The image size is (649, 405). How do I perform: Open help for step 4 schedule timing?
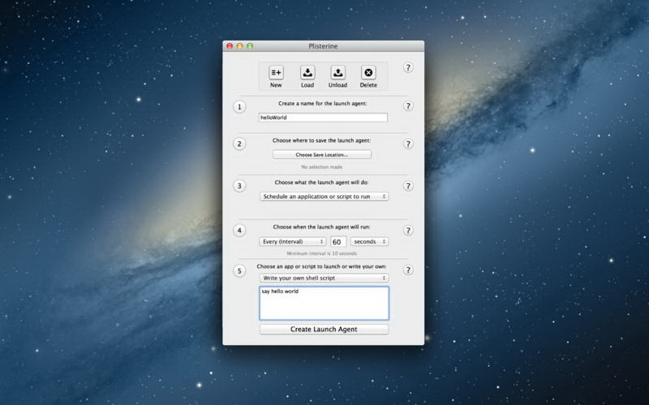[x=408, y=230]
